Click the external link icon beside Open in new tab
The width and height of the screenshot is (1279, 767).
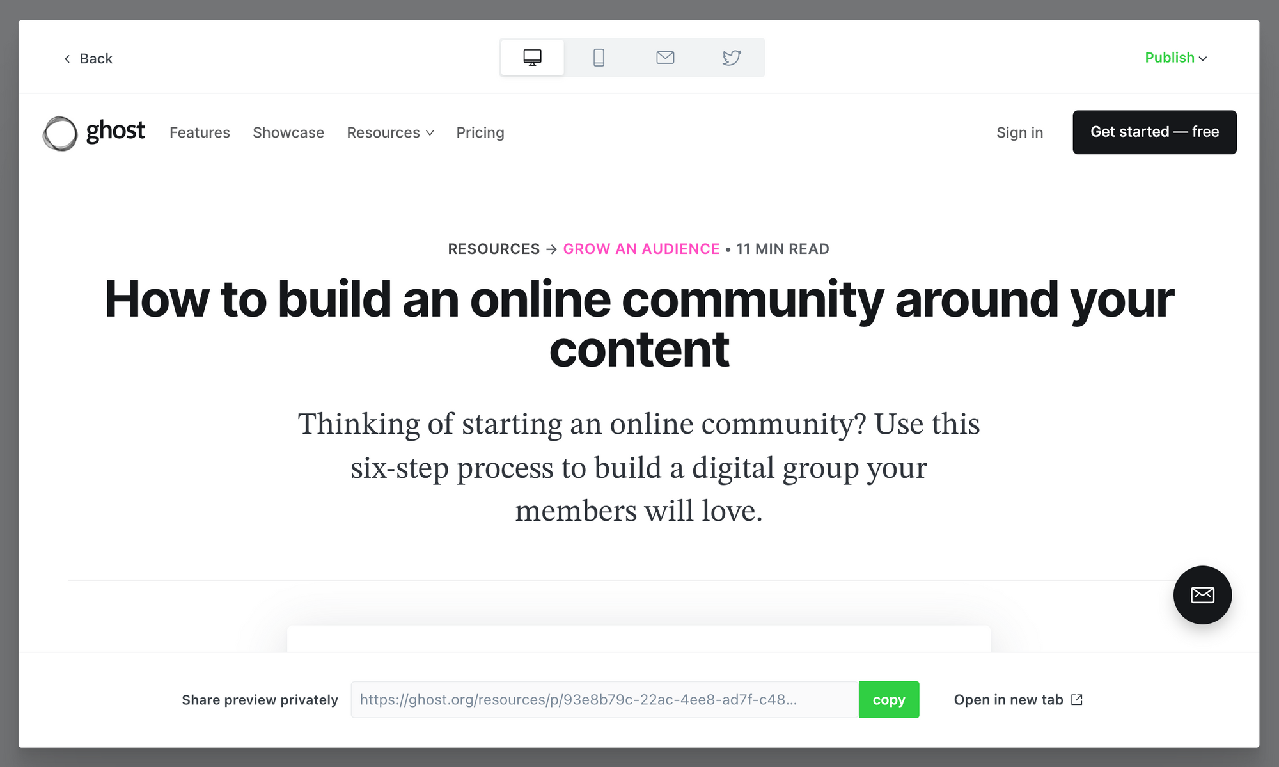click(x=1077, y=700)
